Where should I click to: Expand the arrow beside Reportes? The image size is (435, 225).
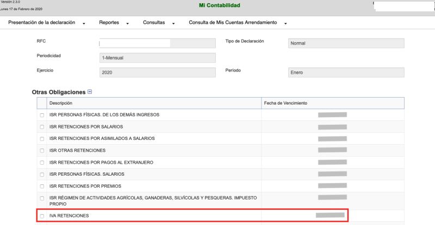click(128, 24)
